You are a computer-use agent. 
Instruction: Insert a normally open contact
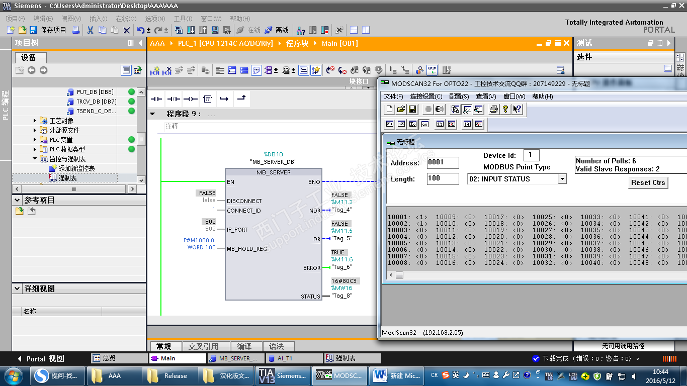tap(156, 99)
